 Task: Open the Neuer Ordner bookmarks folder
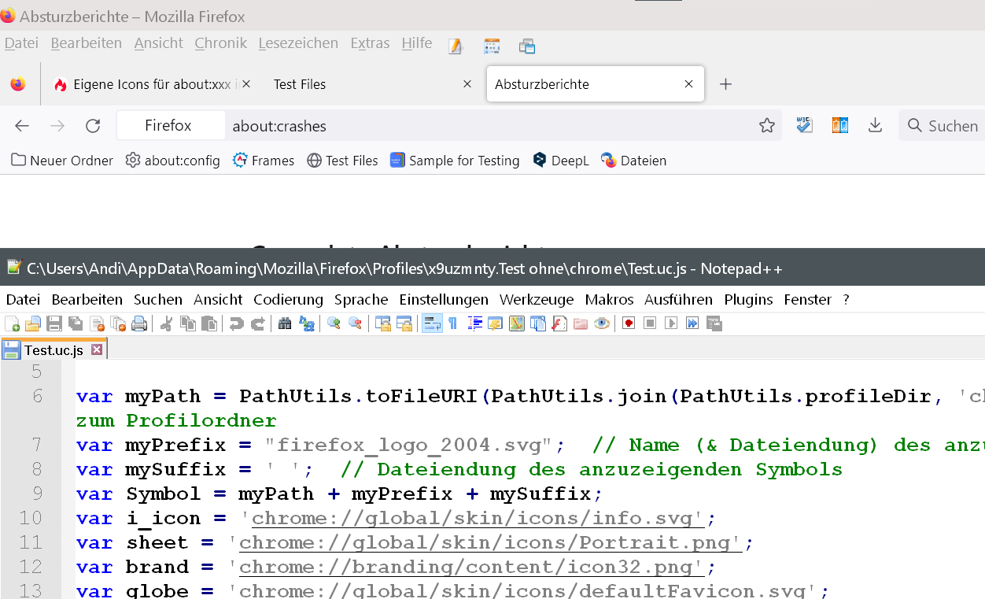(x=62, y=161)
